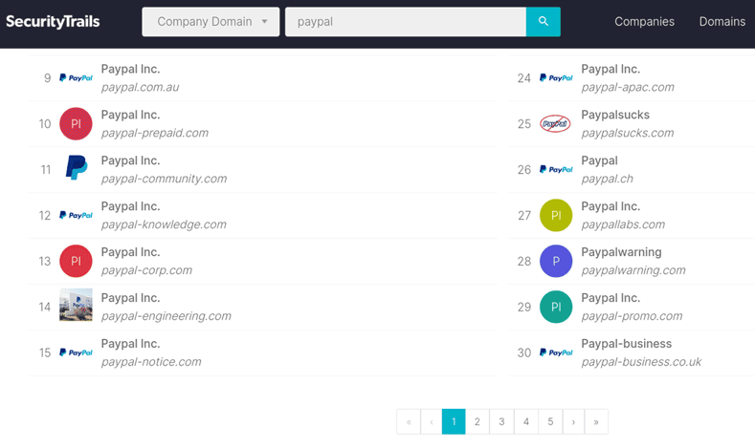Click the SecurityTrails logo
This screenshot has height=448, width=755.
(53, 22)
